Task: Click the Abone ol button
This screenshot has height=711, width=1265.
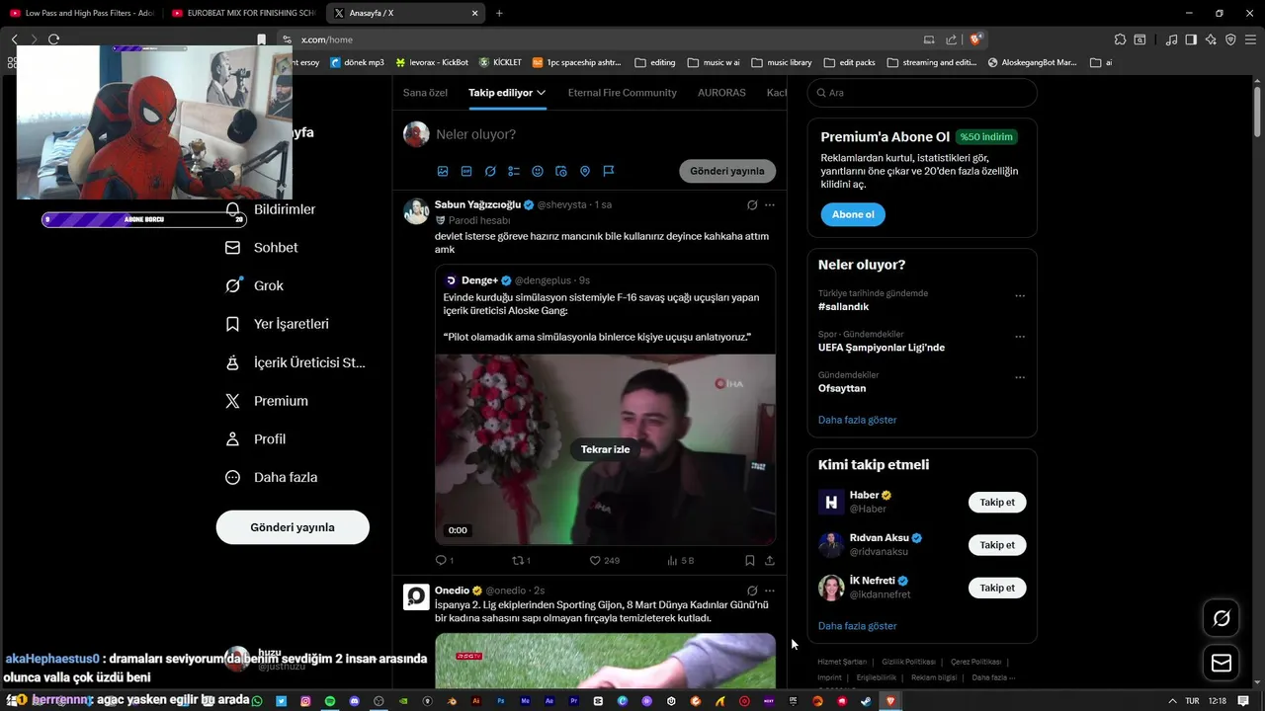Action: click(x=853, y=214)
